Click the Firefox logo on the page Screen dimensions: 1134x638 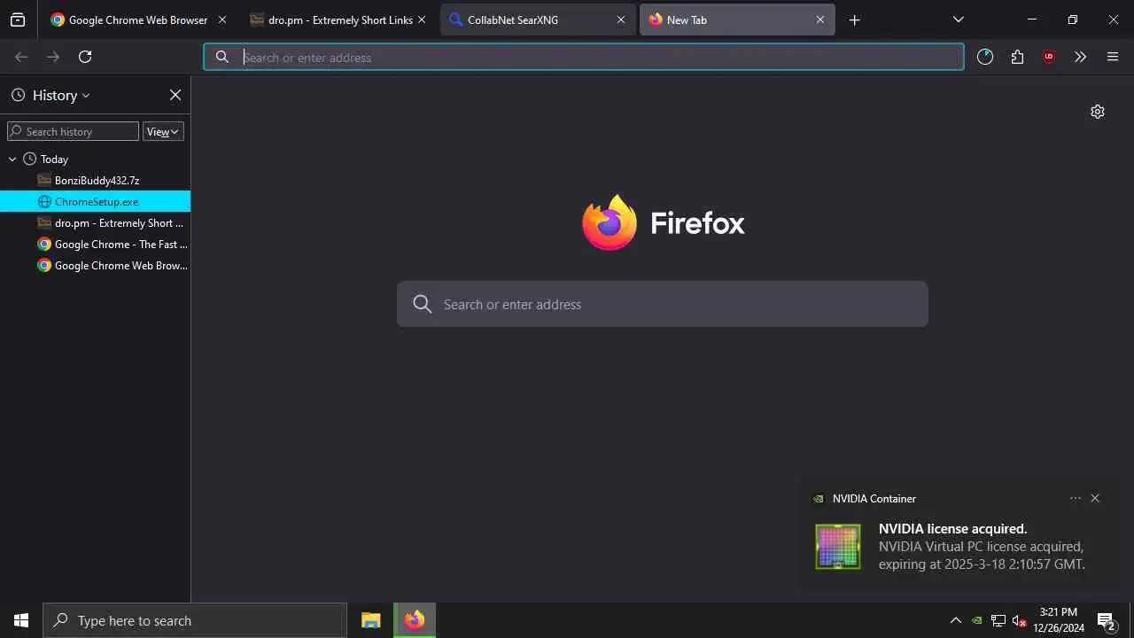click(x=663, y=222)
